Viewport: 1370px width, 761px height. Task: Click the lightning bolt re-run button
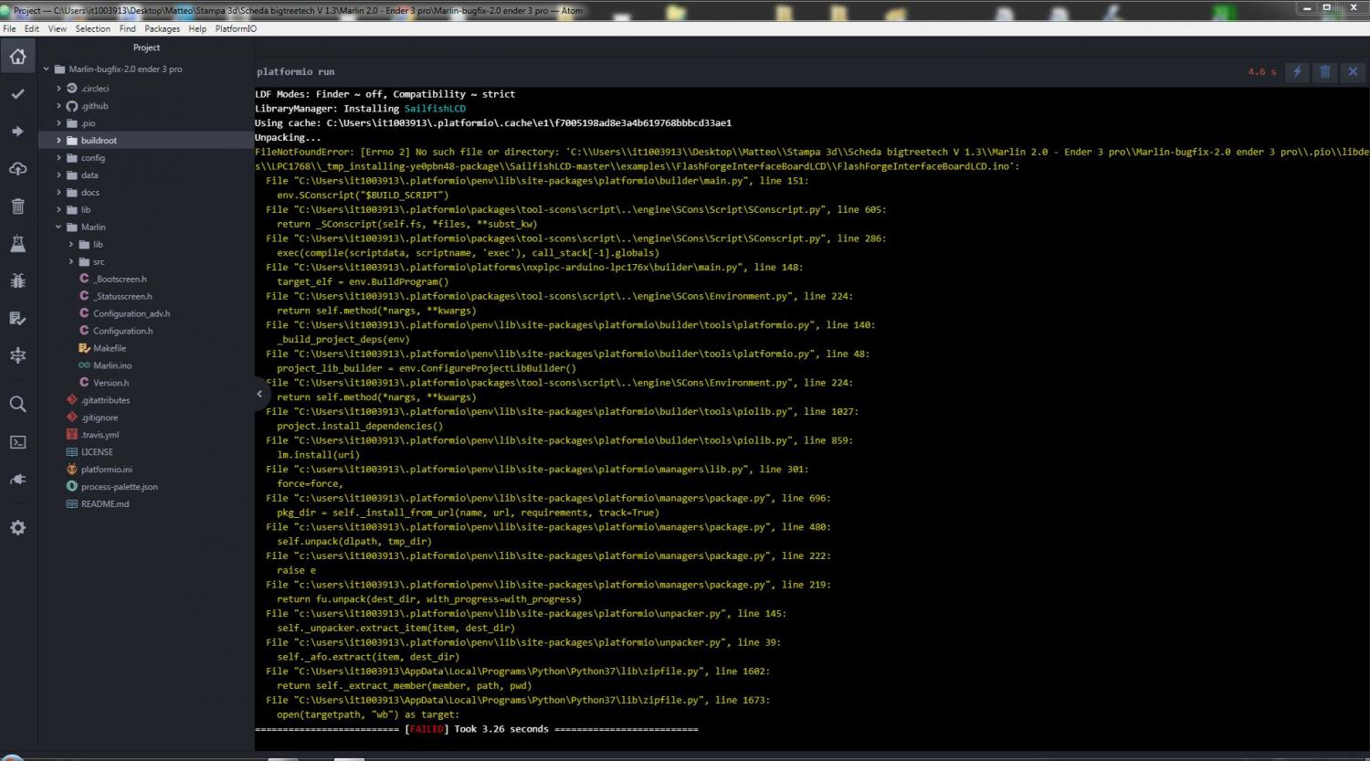1296,71
